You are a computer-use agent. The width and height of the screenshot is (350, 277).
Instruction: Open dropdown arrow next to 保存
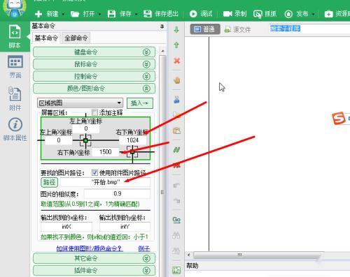(136, 14)
